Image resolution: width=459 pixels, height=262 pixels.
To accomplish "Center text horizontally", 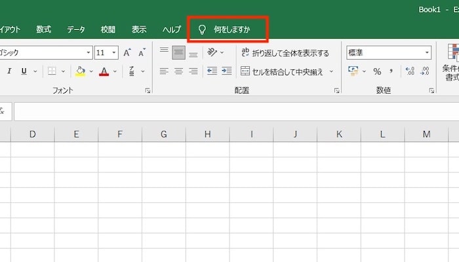I will (x=178, y=71).
